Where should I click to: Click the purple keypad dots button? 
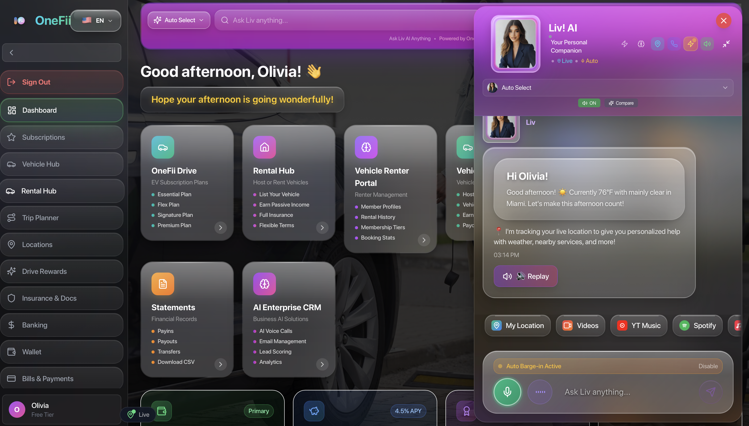[540, 392]
